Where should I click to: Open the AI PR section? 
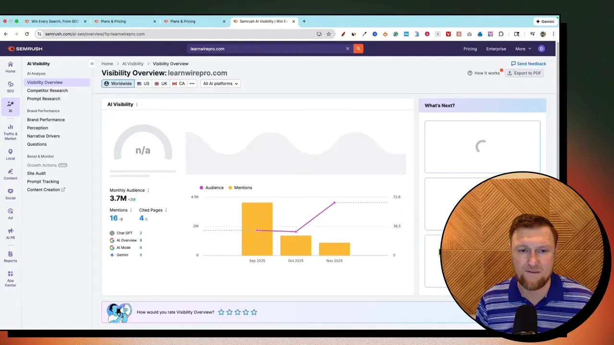(x=10, y=234)
